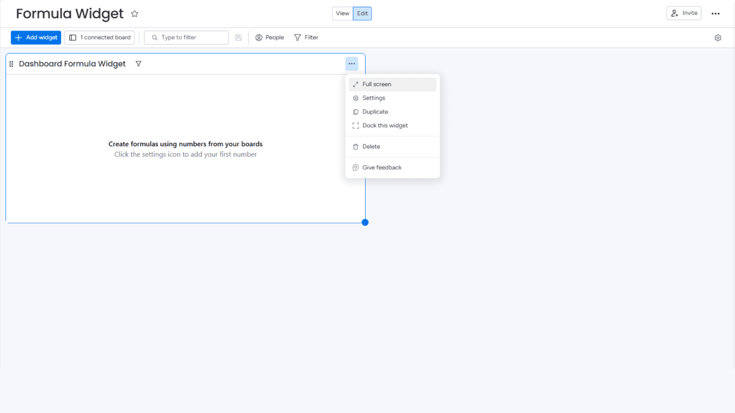Choose Duplicate in the widget menu
735x413 pixels.
coord(375,111)
